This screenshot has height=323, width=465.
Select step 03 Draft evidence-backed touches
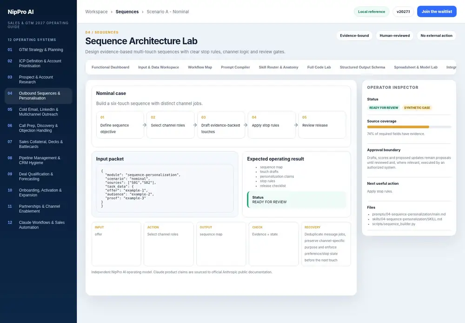tap(221, 125)
